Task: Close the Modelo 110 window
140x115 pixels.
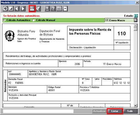Action: click(x=137, y=2)
